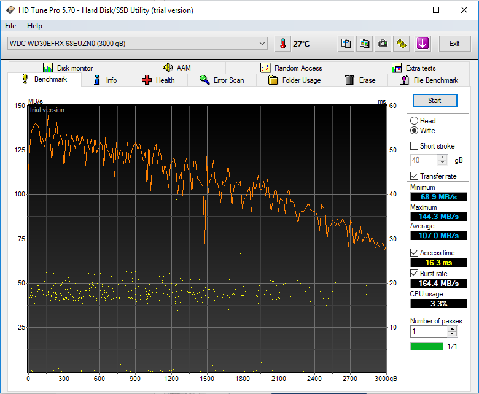This screenshot has width=479, height=394.
Task: Select the AAM tab
Action: [x=177, y=68]
